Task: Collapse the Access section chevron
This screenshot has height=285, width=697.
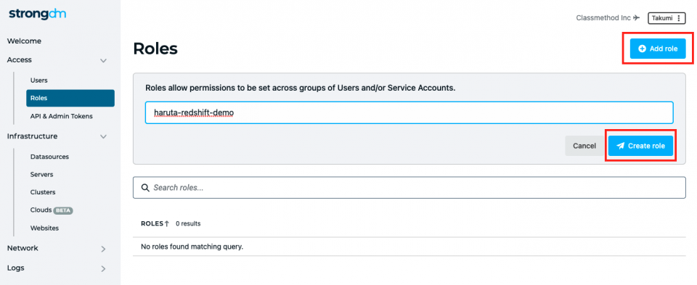Action: pos(103,60)
